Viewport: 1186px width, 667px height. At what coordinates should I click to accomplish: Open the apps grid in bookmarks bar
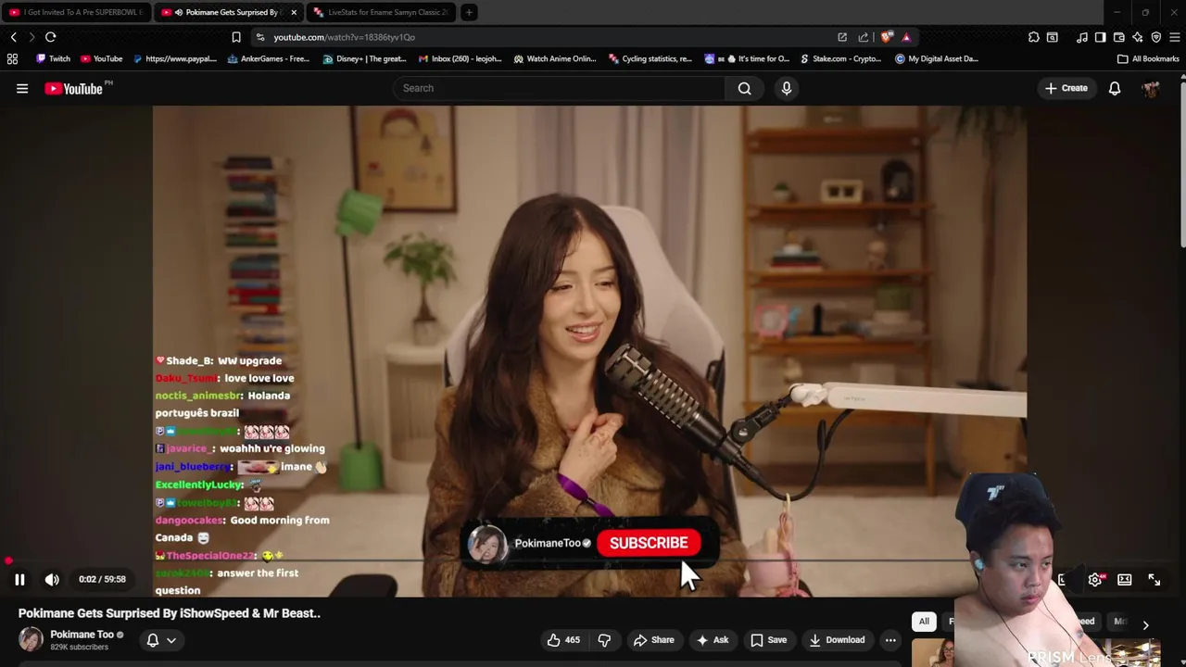click(13, 58)
